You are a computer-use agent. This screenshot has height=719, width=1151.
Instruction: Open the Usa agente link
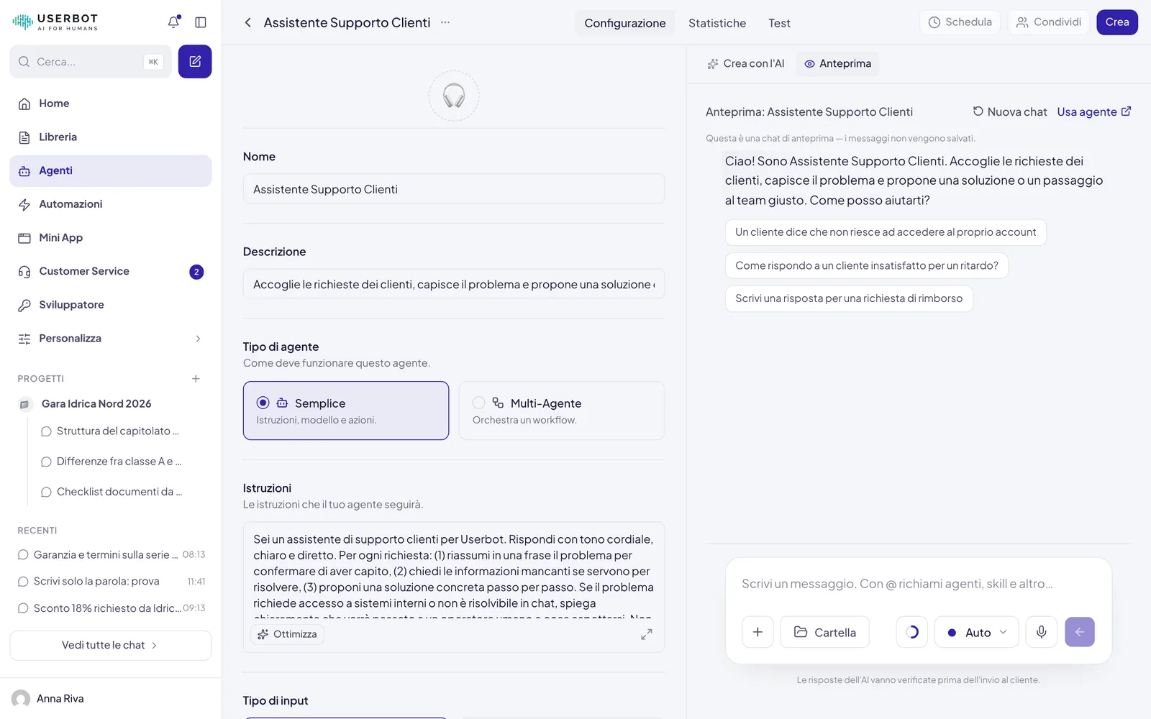pos(1094,111)
